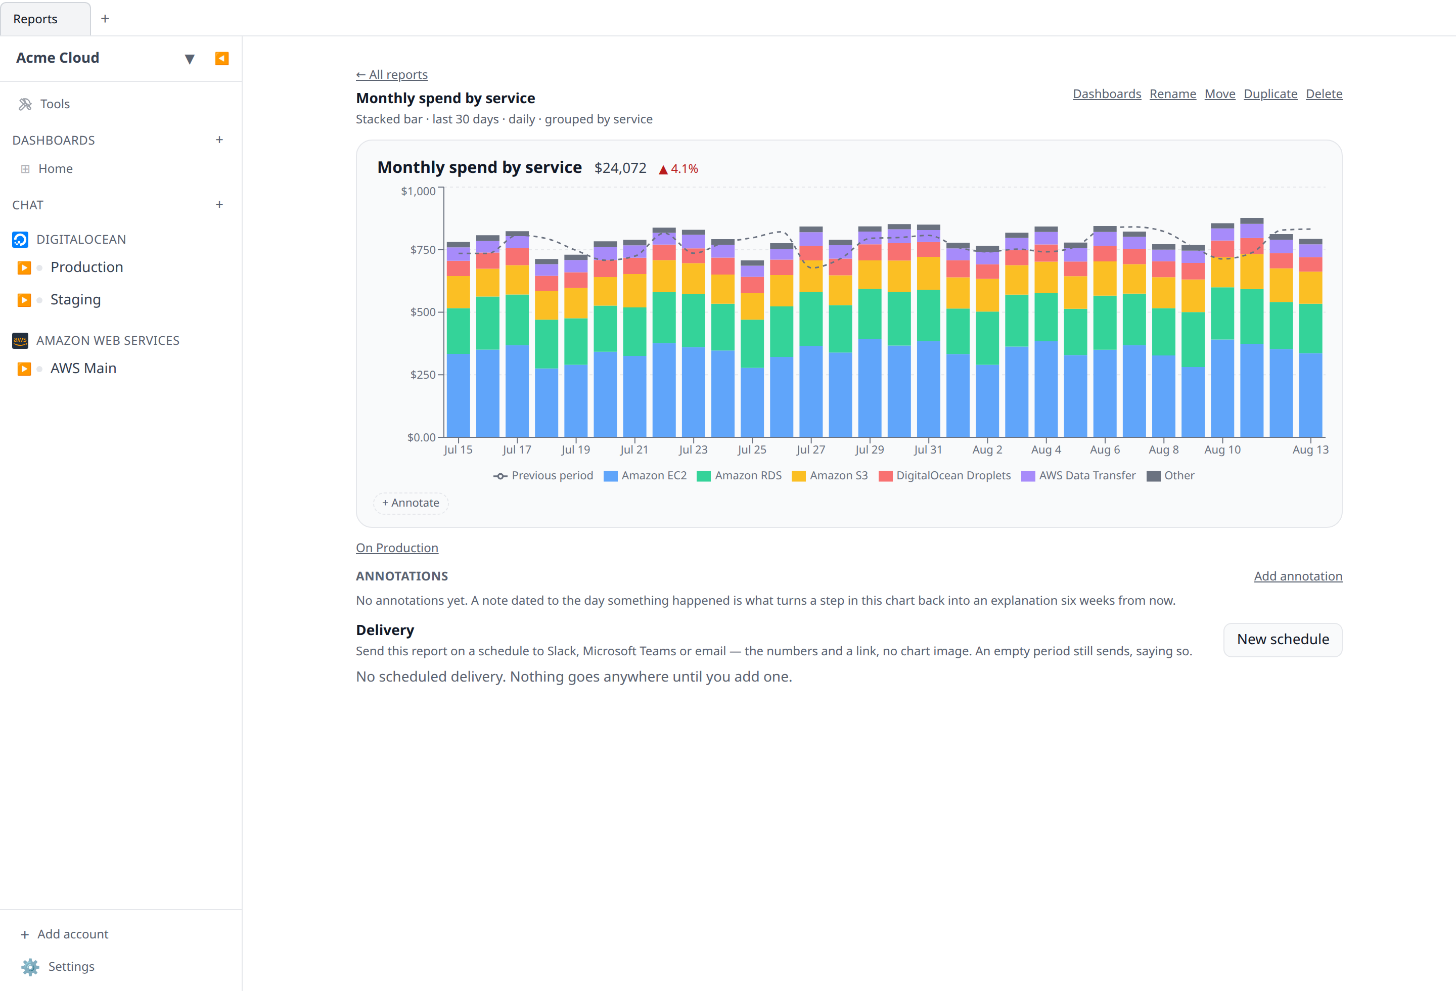Click the DigitalOcean logo icon
Screen dimensions: 1456x991
point(20,239)
